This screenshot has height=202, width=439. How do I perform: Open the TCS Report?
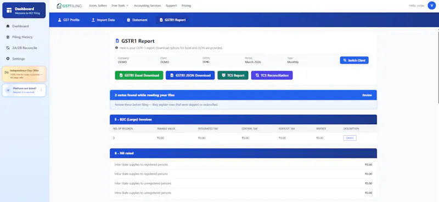[233, 76]
